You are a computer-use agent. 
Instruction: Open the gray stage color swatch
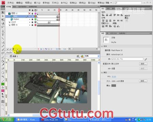tap(114, 86)
